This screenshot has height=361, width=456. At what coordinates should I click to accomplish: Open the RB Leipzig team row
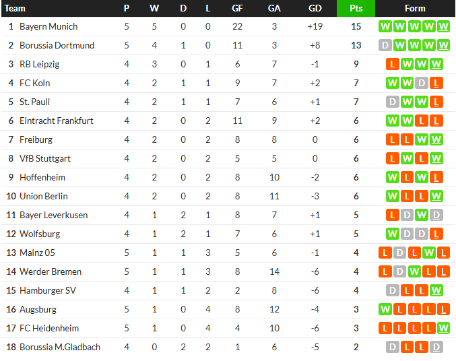click(228, 64)
